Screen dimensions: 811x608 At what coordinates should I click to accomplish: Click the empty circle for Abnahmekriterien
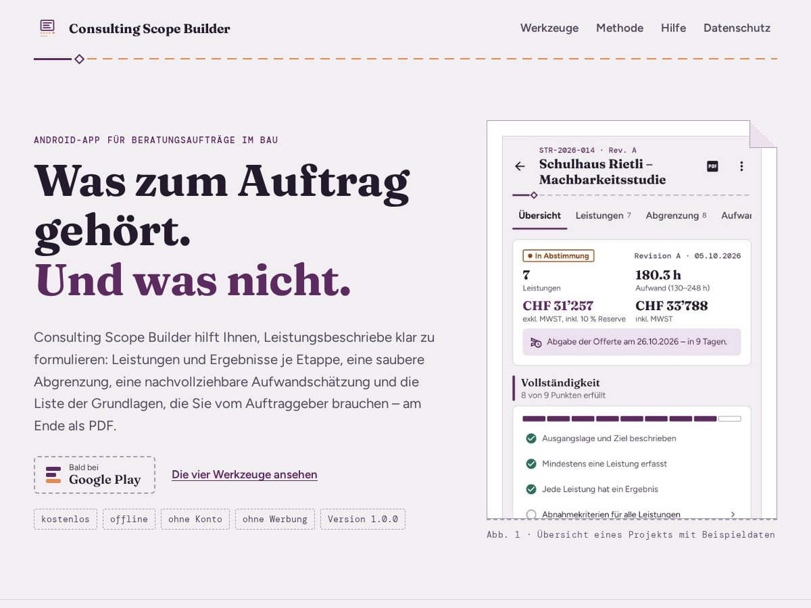click(531, 515)
